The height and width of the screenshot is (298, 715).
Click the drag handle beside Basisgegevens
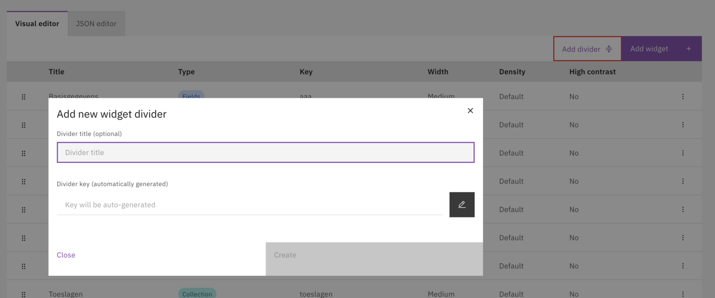click(x=23, y=96)
